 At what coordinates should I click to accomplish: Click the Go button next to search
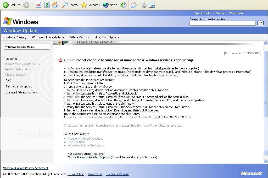260,23
